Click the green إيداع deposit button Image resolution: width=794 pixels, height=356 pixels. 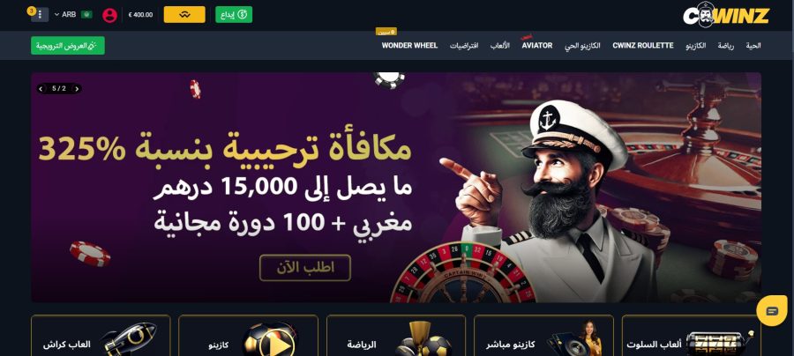point(234,15)
